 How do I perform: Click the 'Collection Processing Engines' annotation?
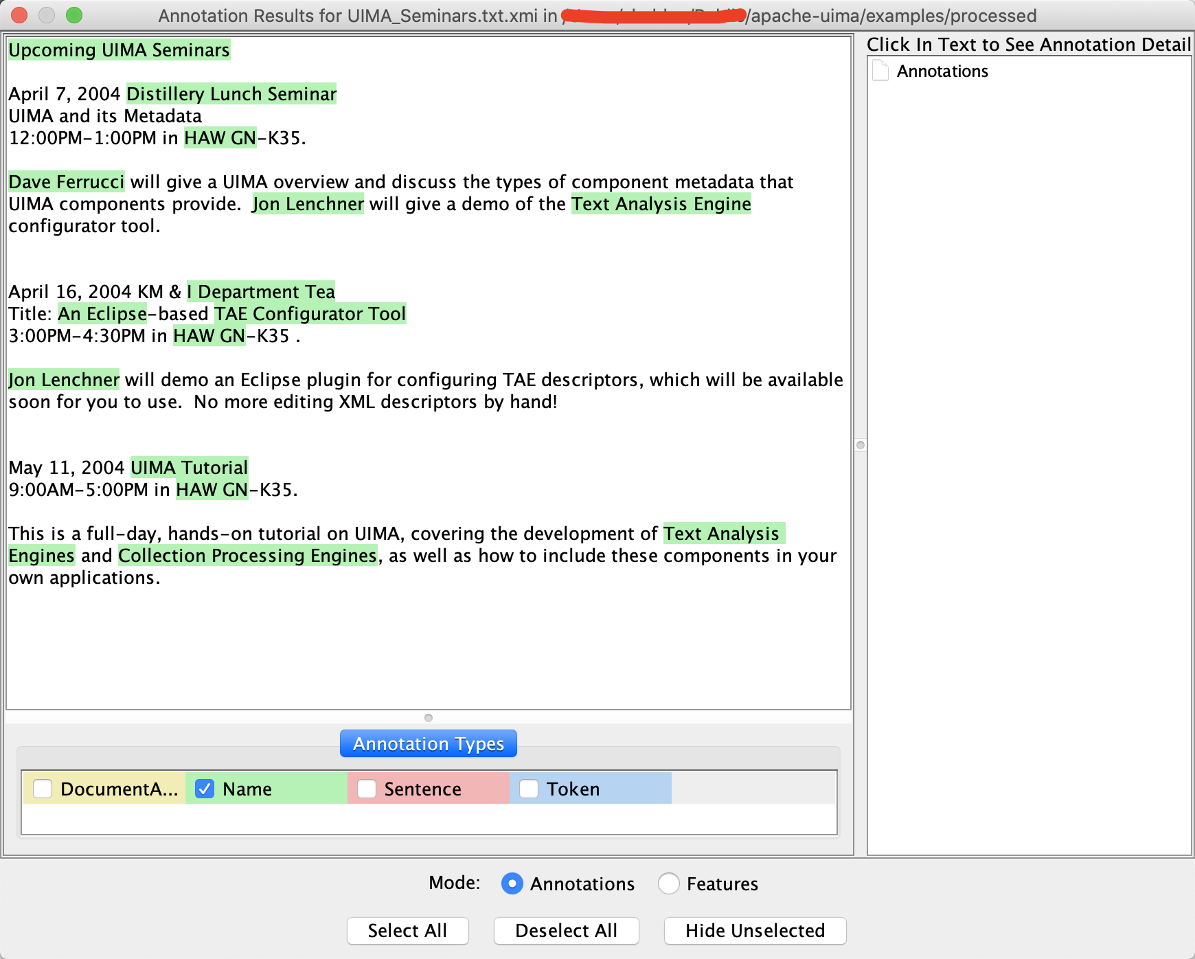[248, 556]
